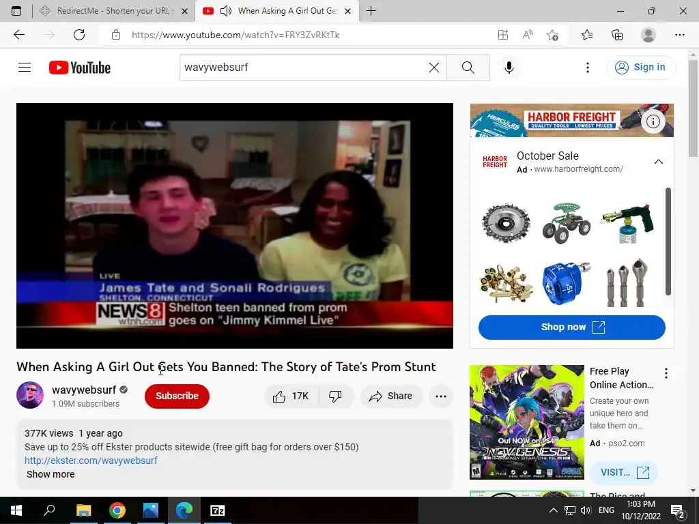
Task: Open wavywebsurf channel name link
Action: 84,390
